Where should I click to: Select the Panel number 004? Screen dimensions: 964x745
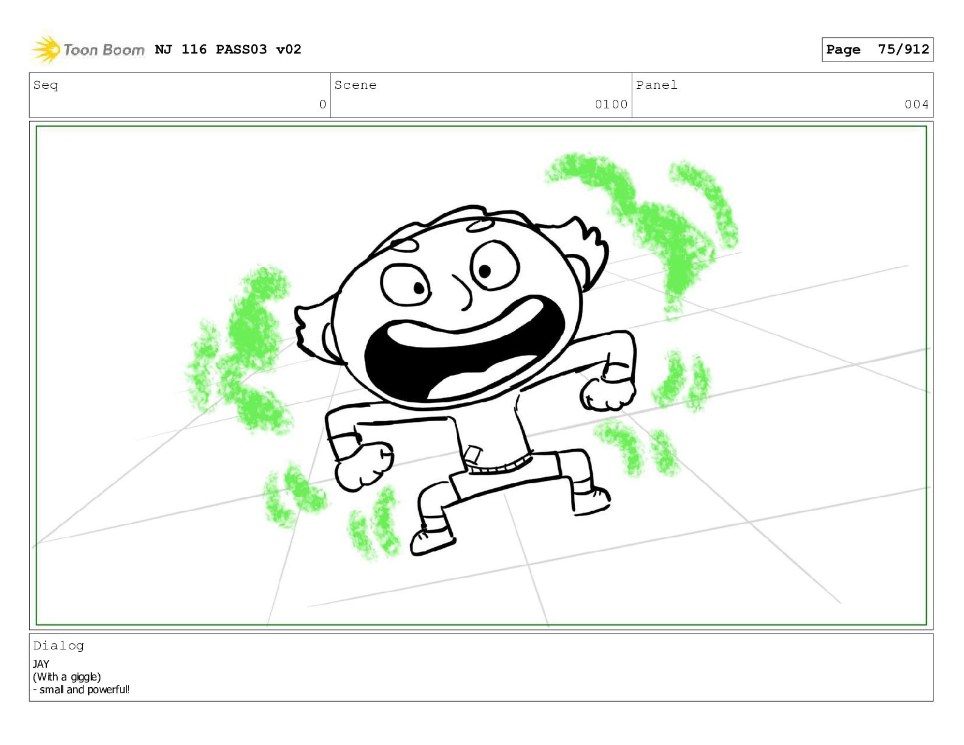[x=917, y=105]
